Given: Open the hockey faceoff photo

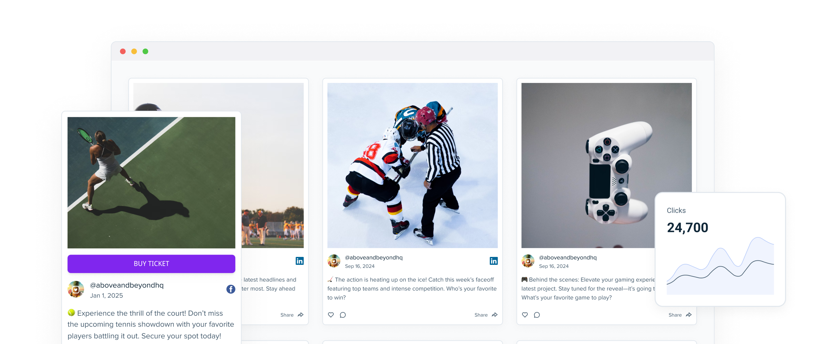Looking at the screenshot, I should tap(412, 165).
